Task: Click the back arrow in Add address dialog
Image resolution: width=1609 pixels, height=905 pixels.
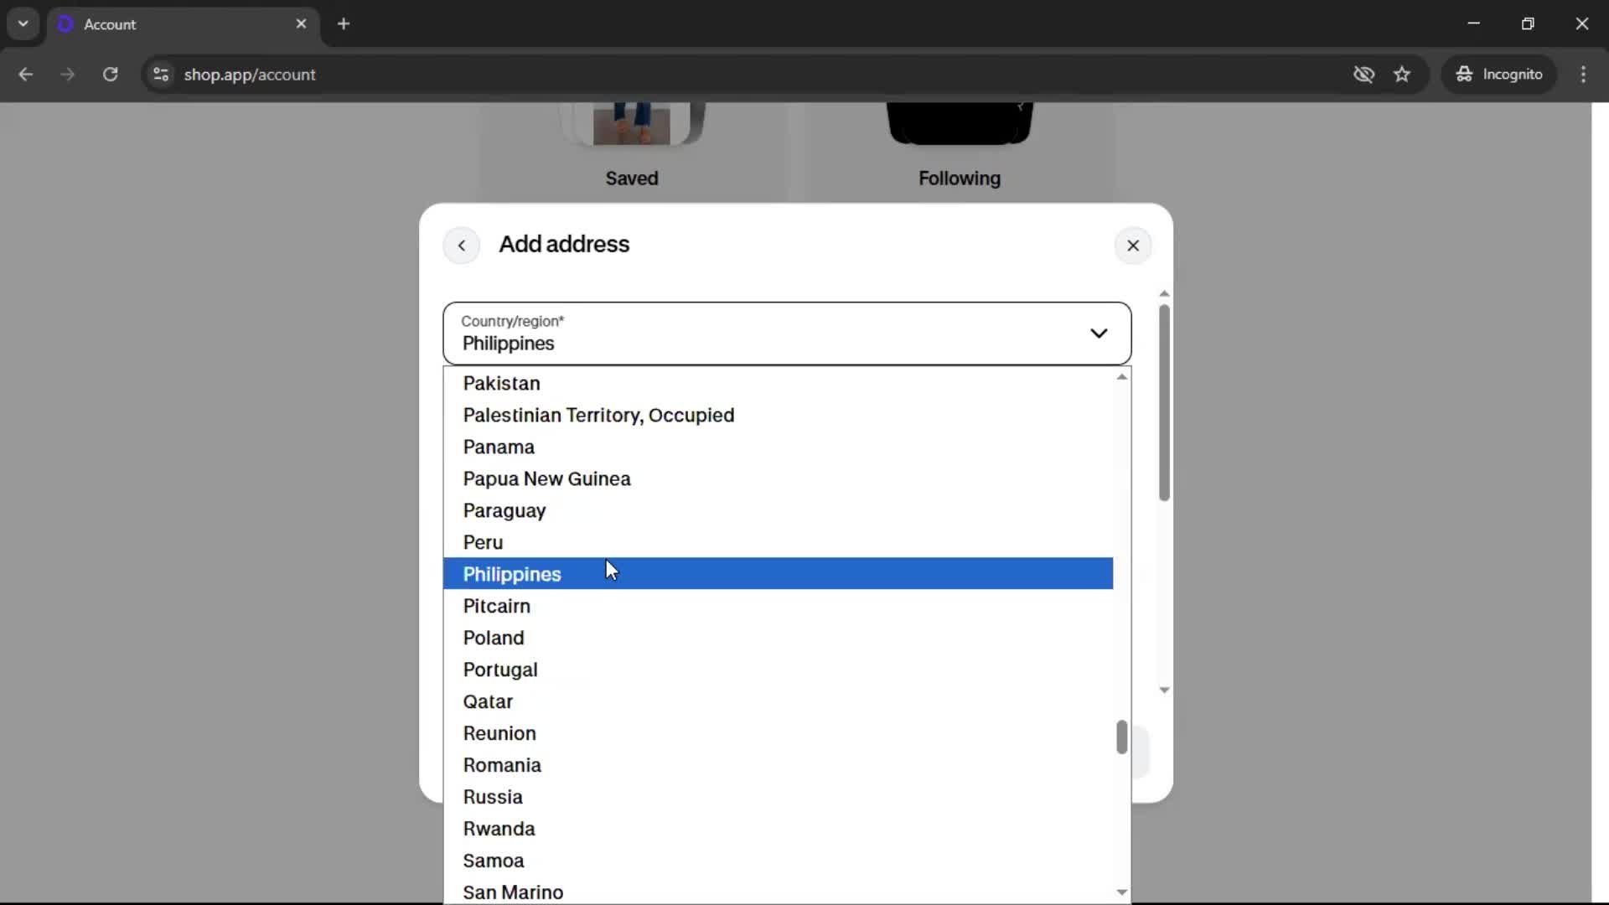Action: point(461,246)
